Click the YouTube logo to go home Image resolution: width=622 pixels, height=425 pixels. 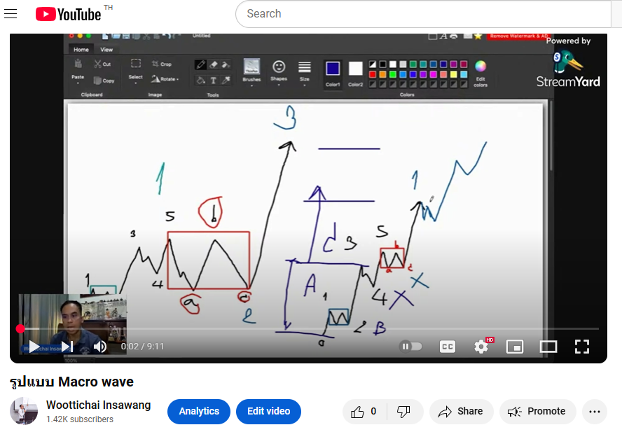pyautogui.click(x=68, y=14)
